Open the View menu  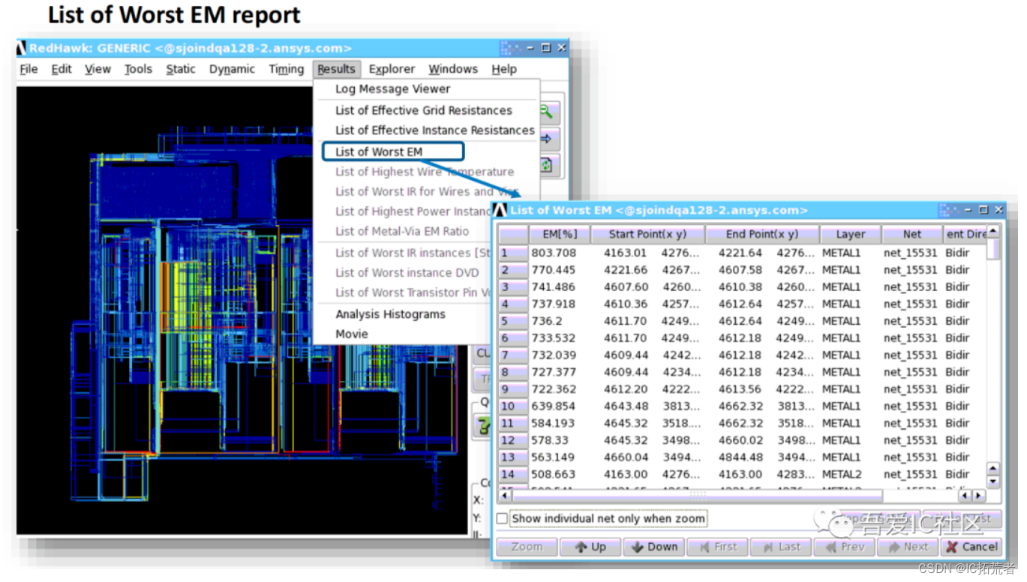coord(98,69)
